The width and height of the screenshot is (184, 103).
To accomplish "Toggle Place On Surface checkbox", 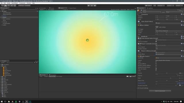I will click(156, 42).
